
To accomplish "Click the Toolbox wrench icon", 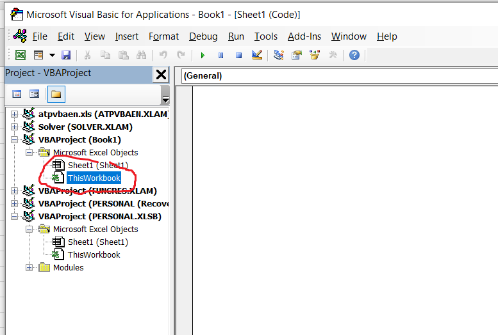I will [x=333, y=55].
